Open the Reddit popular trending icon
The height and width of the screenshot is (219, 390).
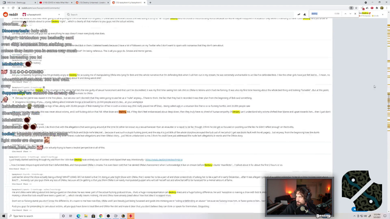point(299,15)
